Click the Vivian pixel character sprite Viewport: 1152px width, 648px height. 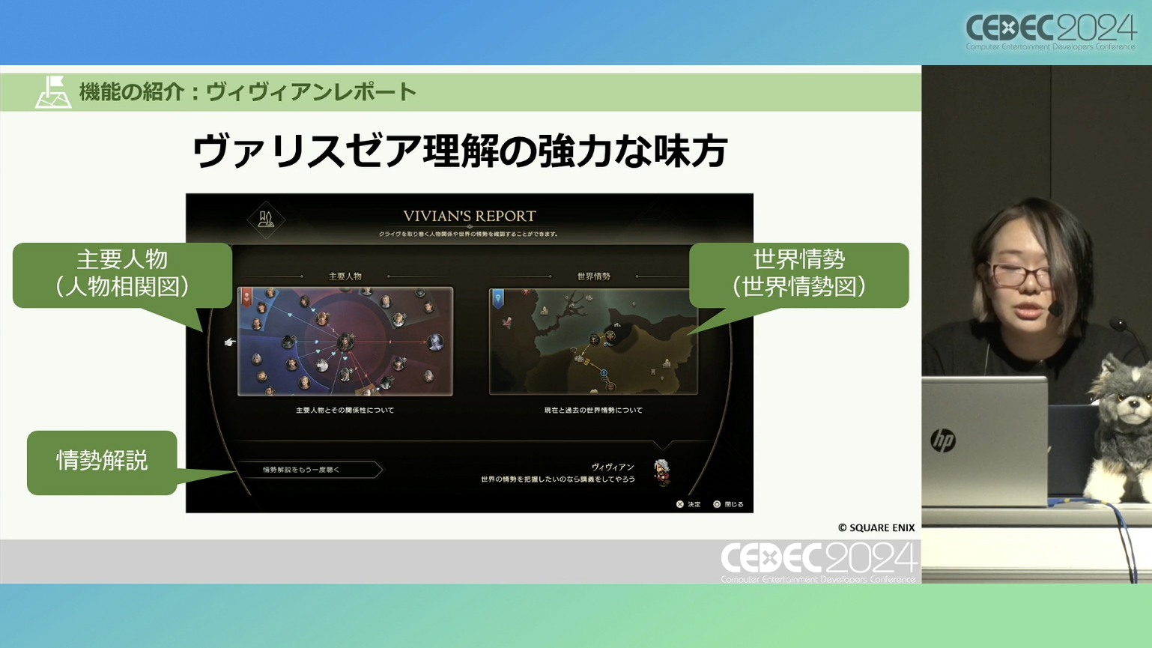tap(661, 473)
